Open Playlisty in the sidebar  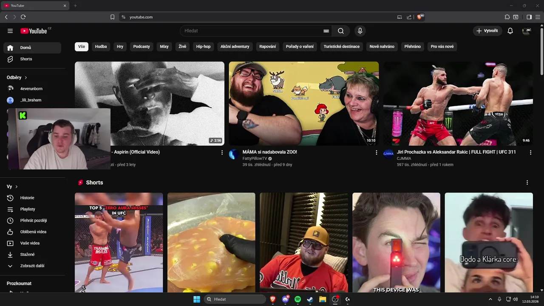click(x=32, y=209)
